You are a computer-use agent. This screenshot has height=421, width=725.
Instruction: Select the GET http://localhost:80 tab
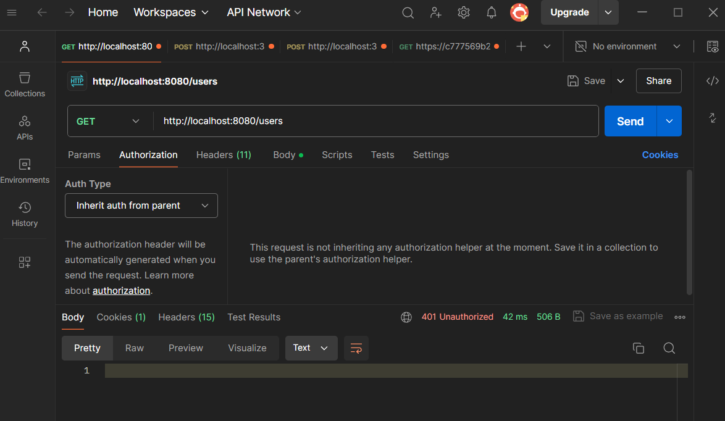(111, 46)
